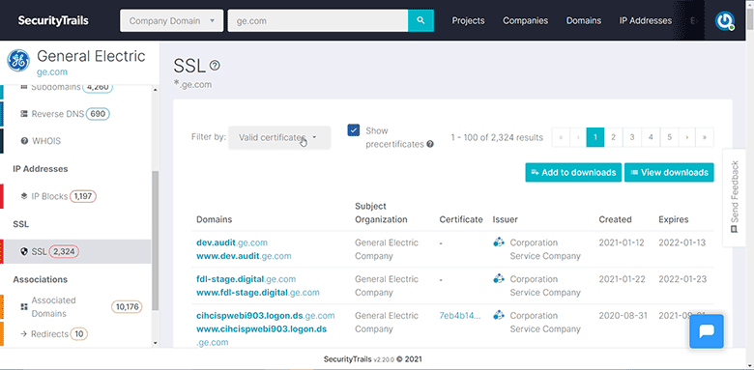Go to results page 4
This screenshot has width=754, height=370.
(651, 137)
